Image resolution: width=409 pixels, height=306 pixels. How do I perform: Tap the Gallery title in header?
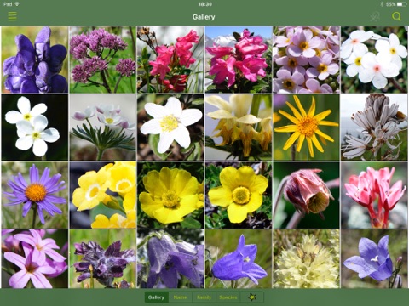click(x=204, y=17)
